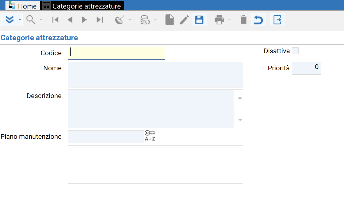Focus the Codice input field

click(116, 53)
